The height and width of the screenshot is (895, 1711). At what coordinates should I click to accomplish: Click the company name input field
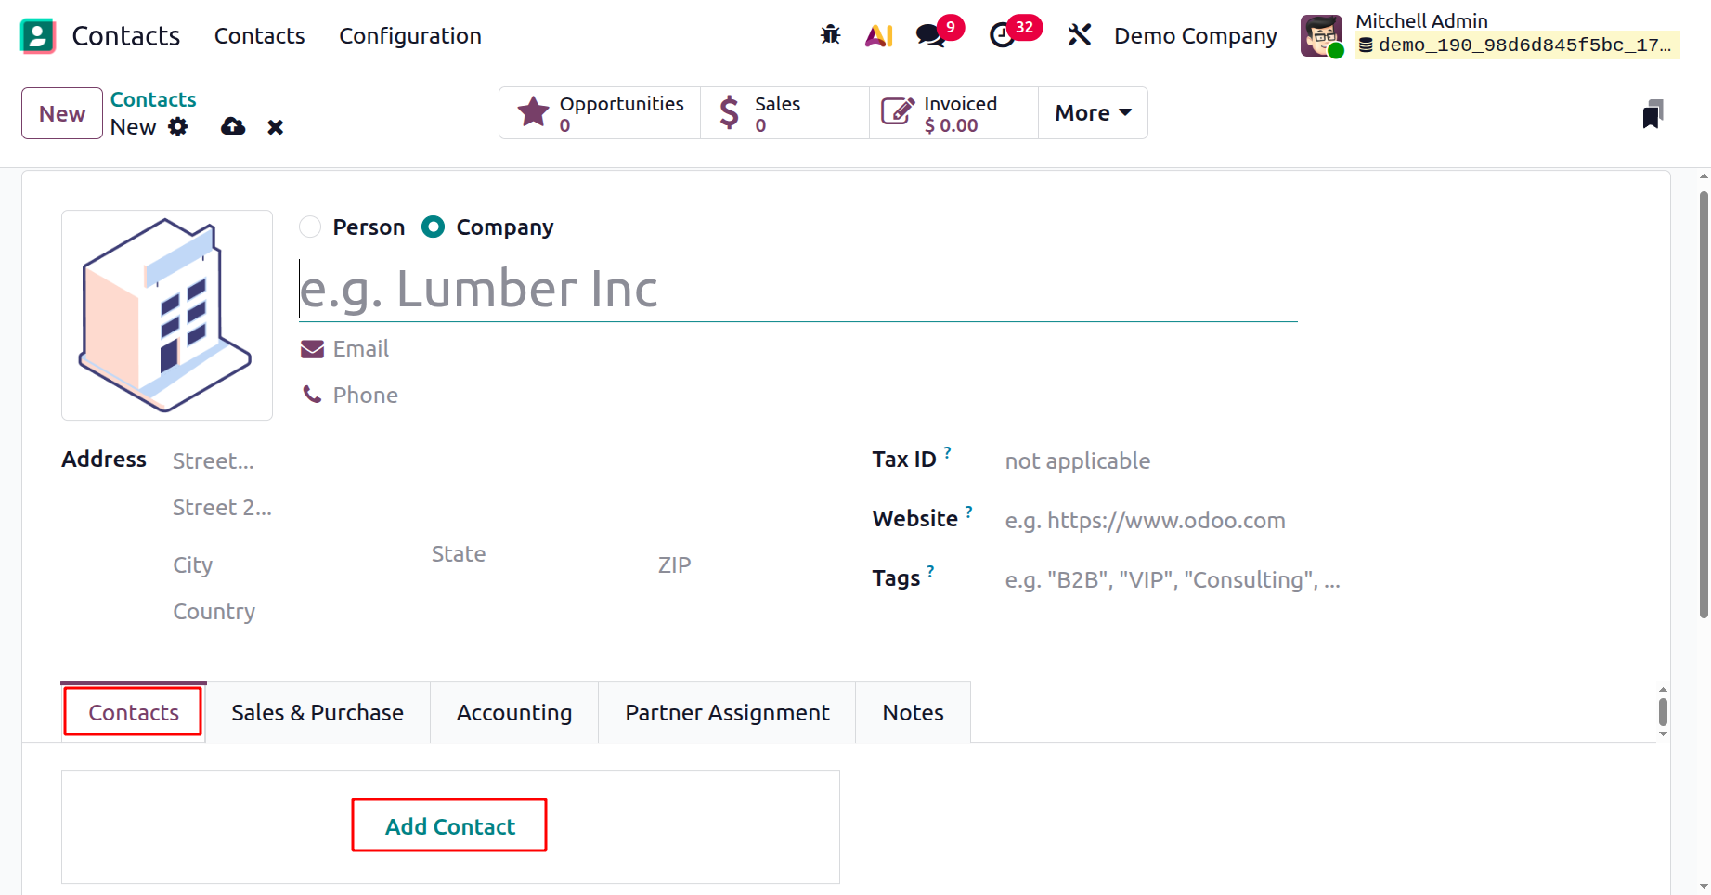tap(797, 290)
